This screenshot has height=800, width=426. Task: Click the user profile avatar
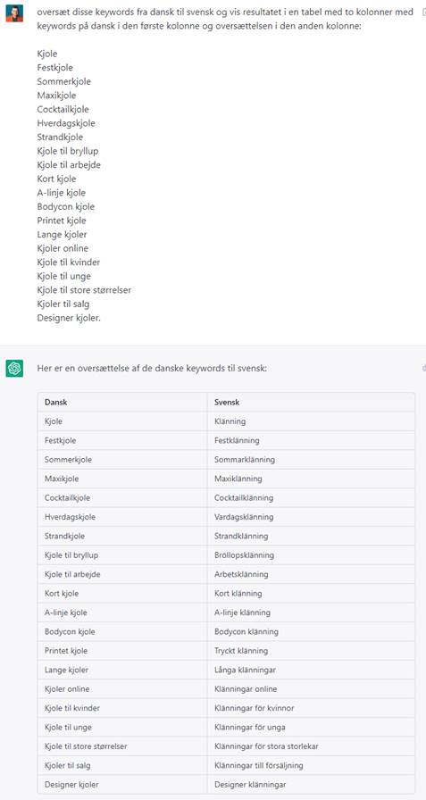tap(14, 12)
